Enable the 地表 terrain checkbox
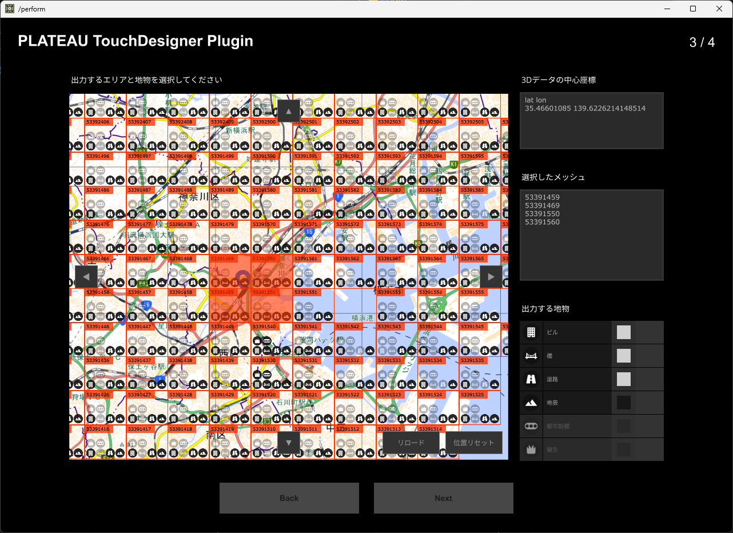Image resolution: width=733 pixels, height=533 pixels. (623, 402)
